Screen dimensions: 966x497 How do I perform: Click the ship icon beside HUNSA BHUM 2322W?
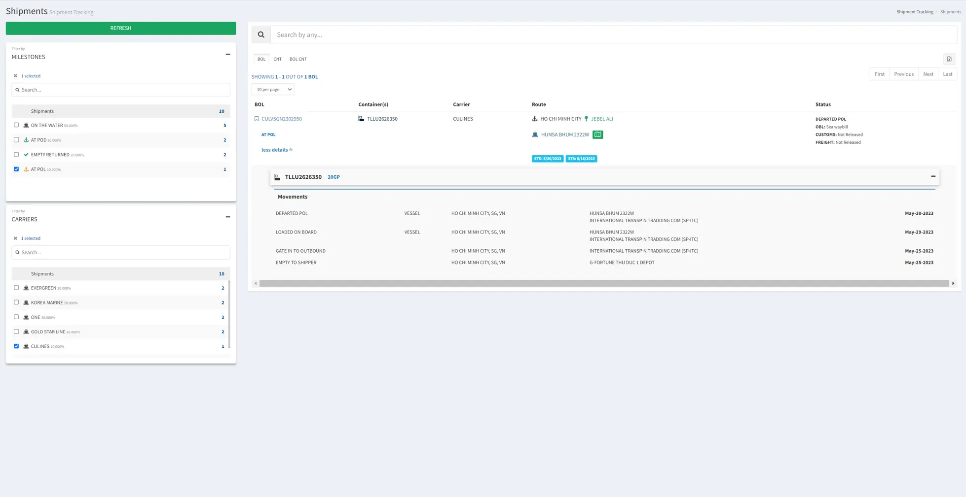[x=535, y=134]
